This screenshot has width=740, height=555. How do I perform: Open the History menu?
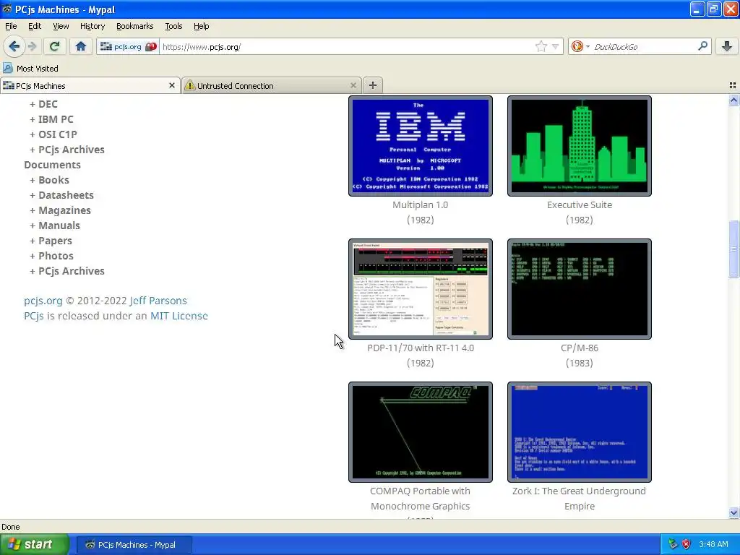(92, 26)
